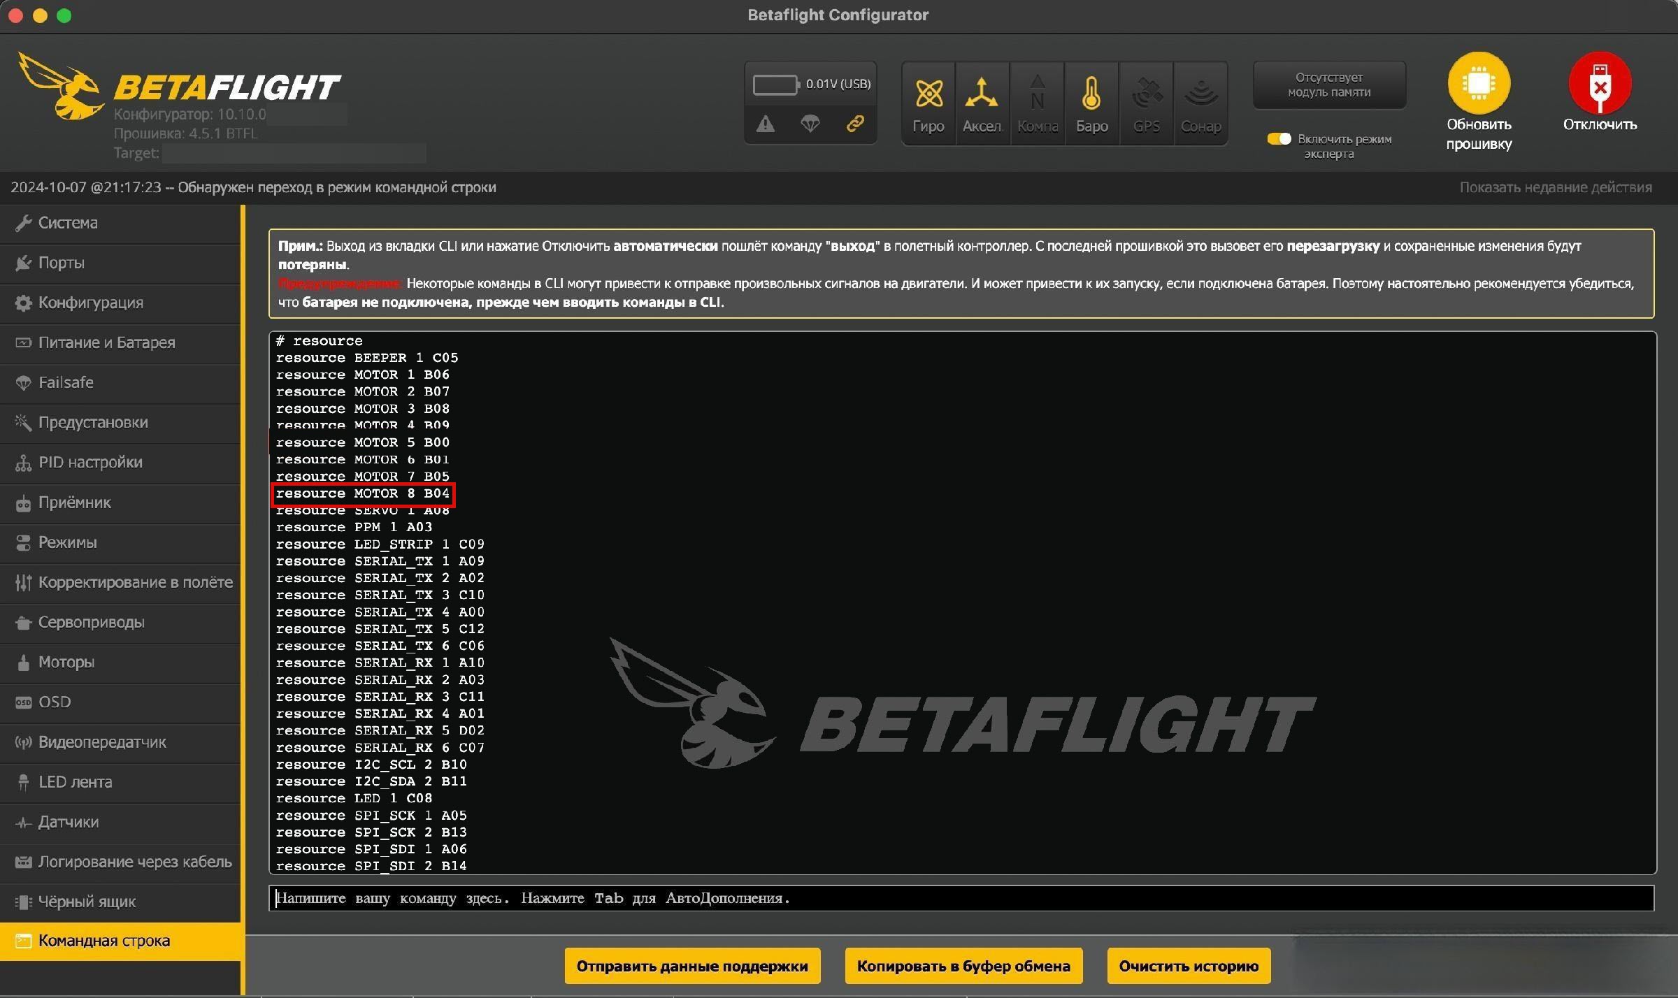The width and height of the screenshot is (1678, 998).
Task: Click the 'resource SPI_SCK 1 A05' line
Action: (371, 816)
